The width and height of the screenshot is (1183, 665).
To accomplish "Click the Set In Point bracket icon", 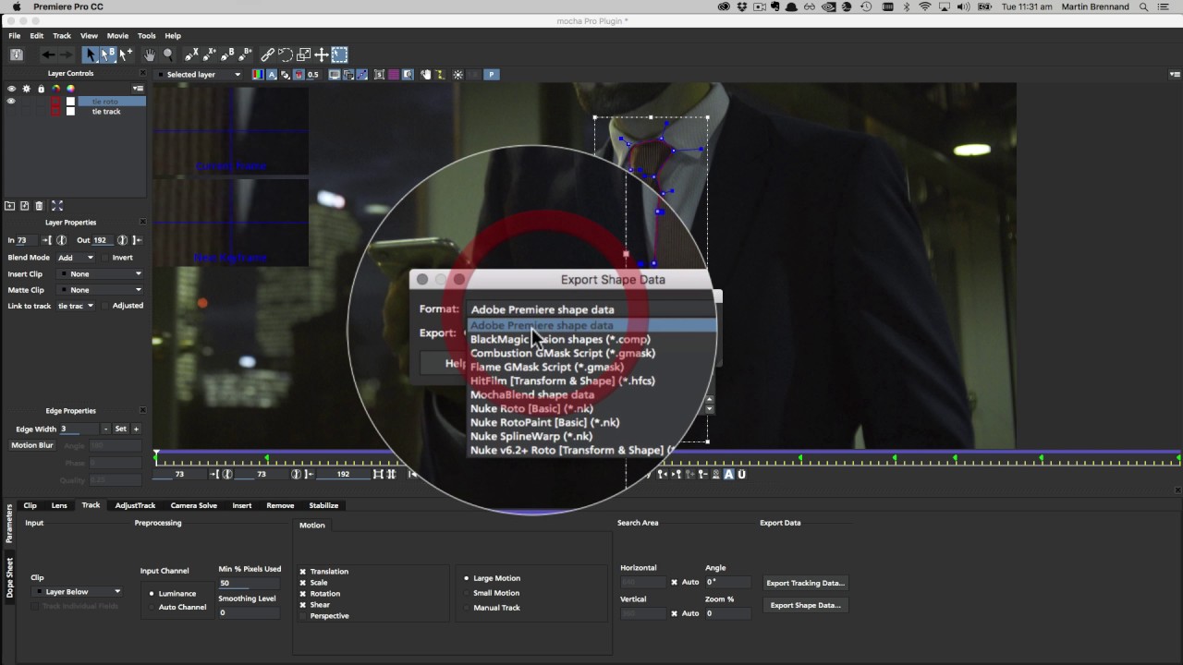I will pos(47,240).
